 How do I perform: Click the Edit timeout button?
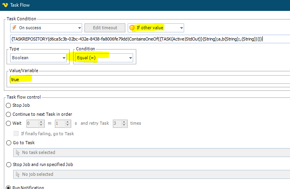pyautogui.click(x=105, y=28)
